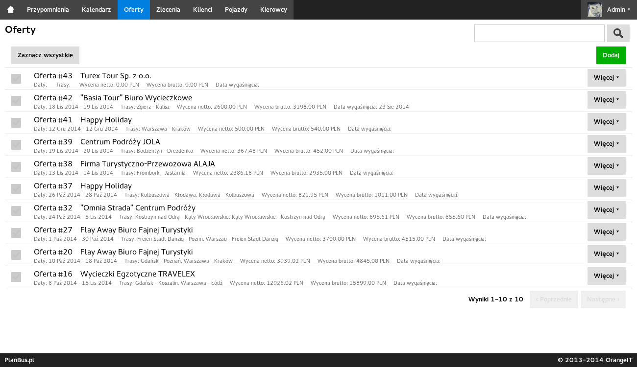637x367 pixels.
Task: Click the Admin avatar picture
Action: coord(595,10)
